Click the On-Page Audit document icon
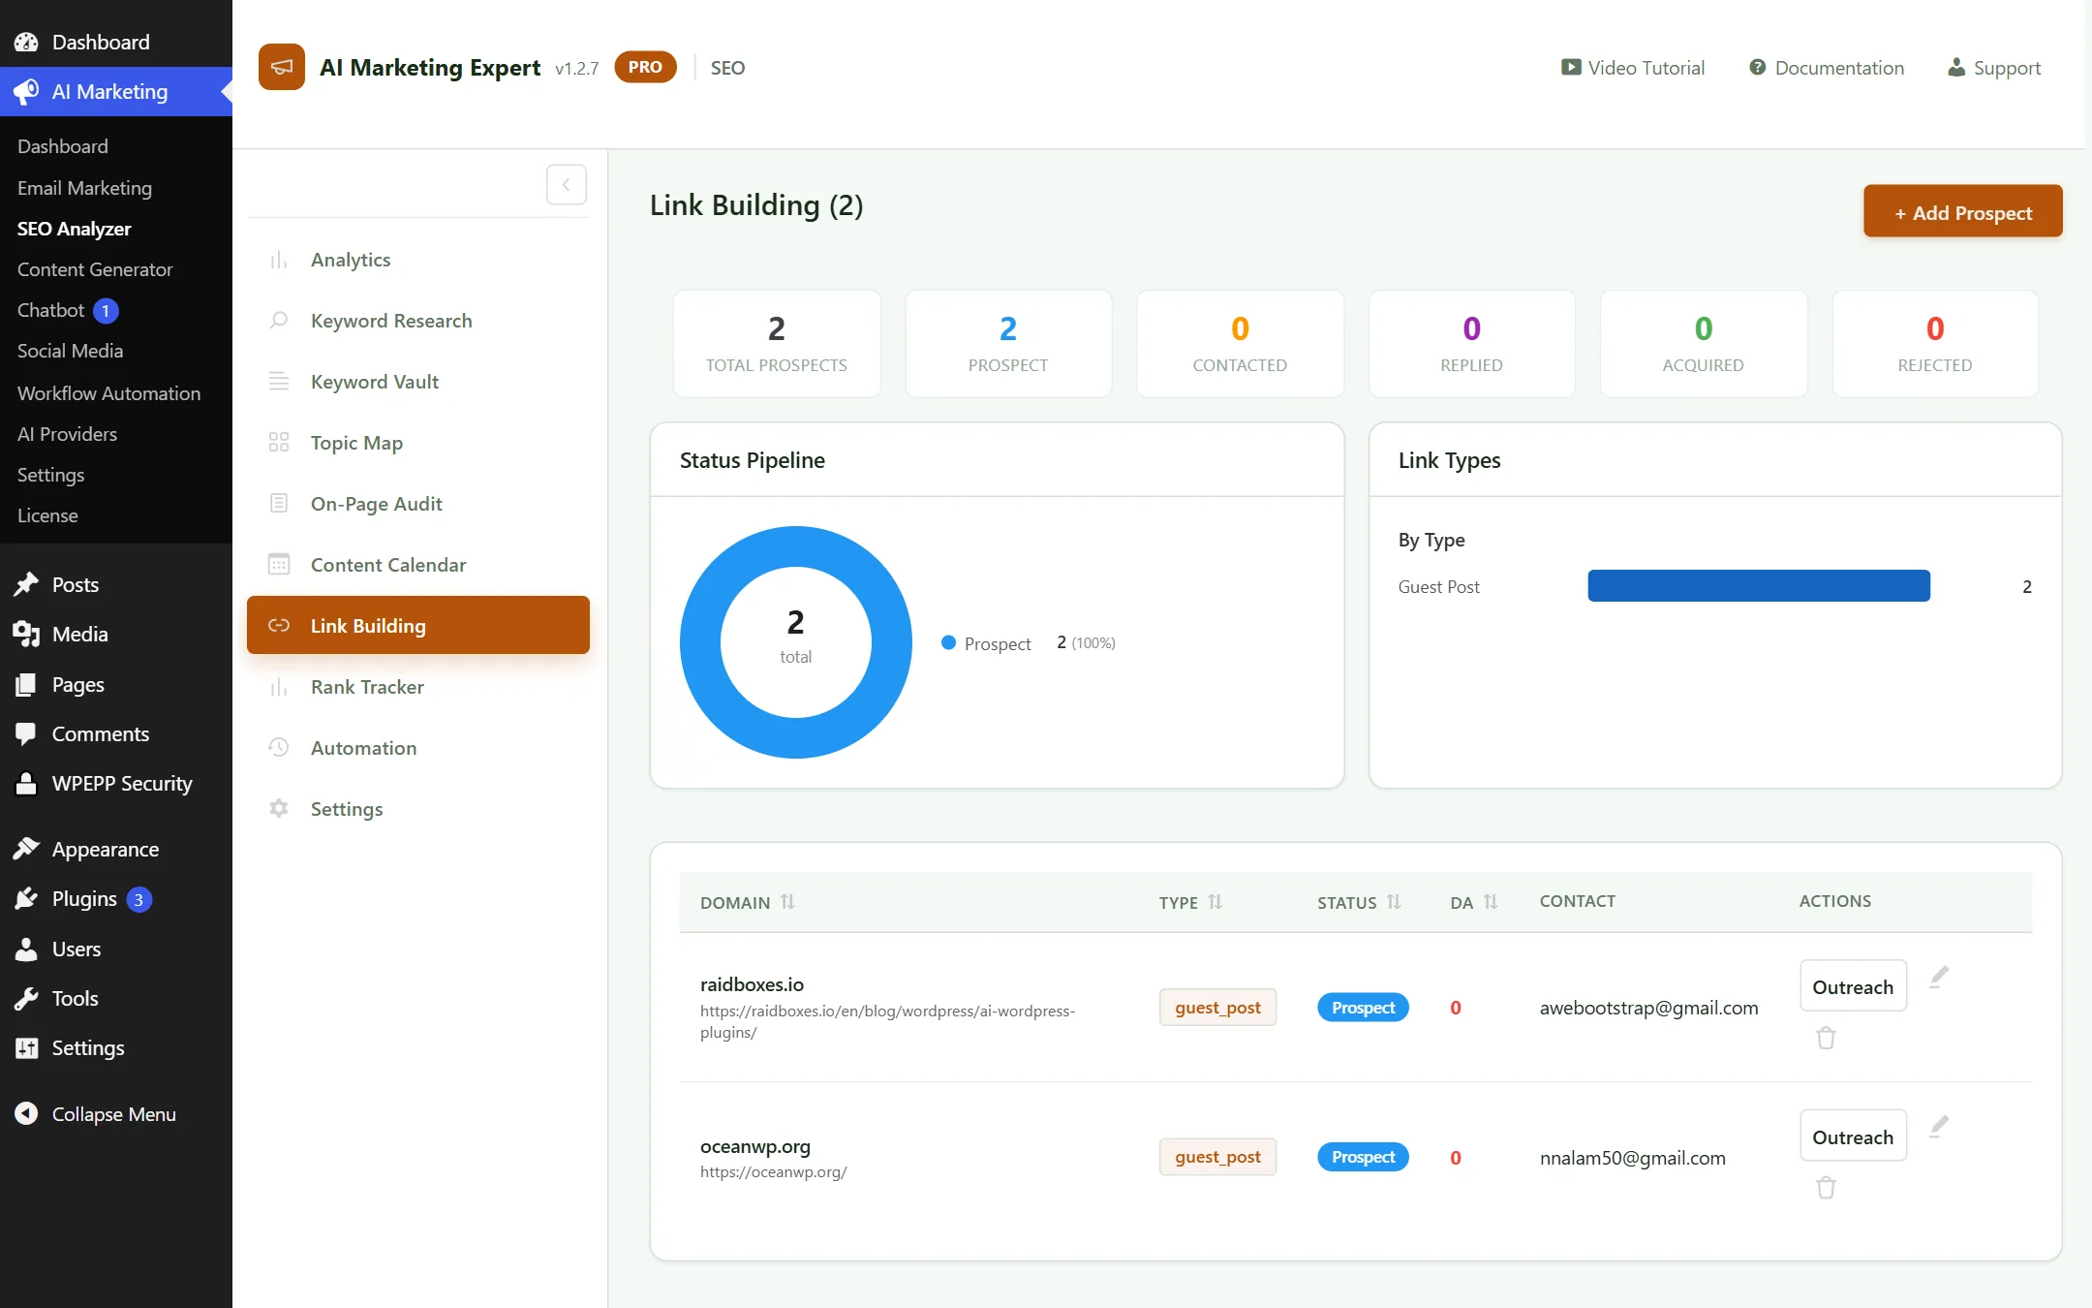This screenshot has width=2092, height=1308. pos(279,504)
